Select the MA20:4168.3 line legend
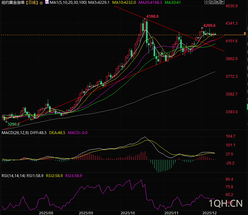 pyautogui.click(x=151, y=3)
